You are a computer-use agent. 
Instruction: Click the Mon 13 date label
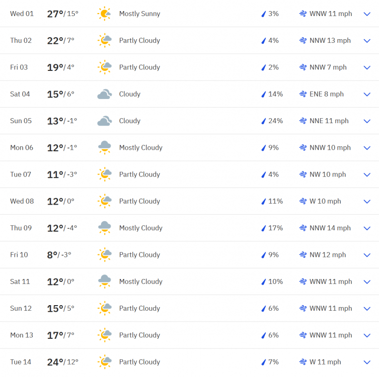pyautogui.click(x=22, y=335)
